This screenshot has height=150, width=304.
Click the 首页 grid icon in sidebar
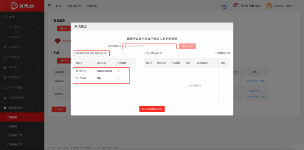point(5,17)
